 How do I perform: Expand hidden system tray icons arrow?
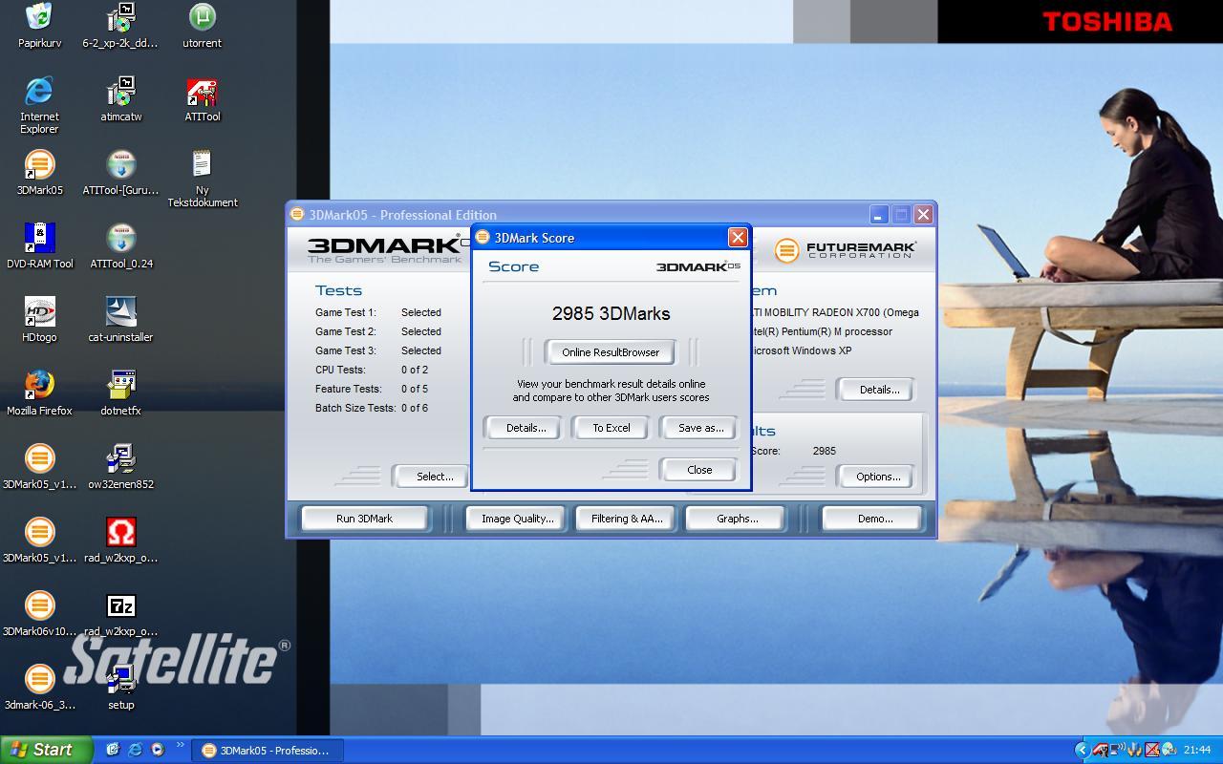point(1083,750)
